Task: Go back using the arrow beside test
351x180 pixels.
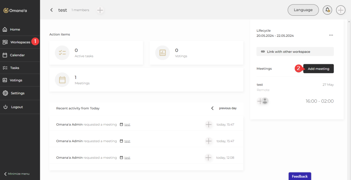Action: click(x=52, y=10)
